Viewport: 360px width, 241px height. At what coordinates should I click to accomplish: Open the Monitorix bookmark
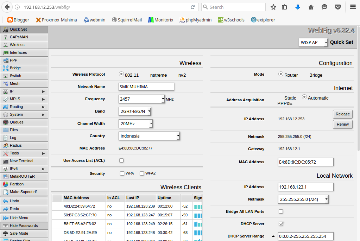click(x=160, y=20)
